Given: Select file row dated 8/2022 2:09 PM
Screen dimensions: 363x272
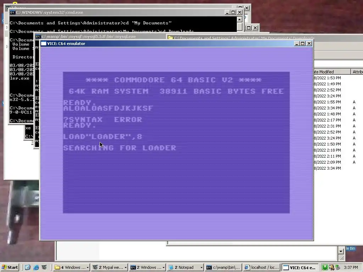Looking at the screenshot, I should 327,162.
